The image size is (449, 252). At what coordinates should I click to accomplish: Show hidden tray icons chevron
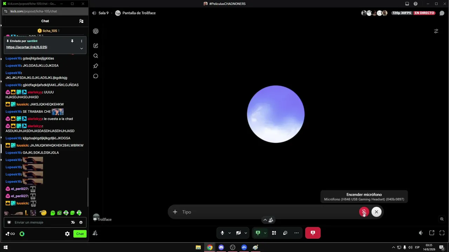393,247
